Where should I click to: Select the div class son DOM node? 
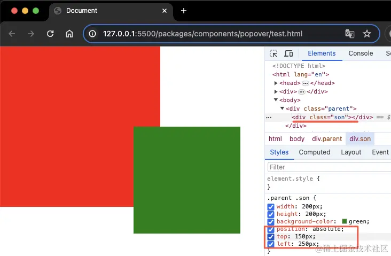pyautogui.click(x=332, y=117)
